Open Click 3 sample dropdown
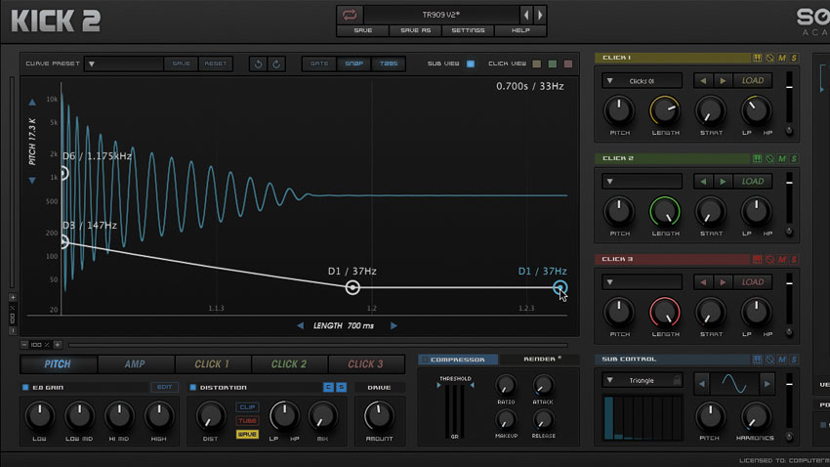The image size is (830, 467). click(x=642, y=282)
